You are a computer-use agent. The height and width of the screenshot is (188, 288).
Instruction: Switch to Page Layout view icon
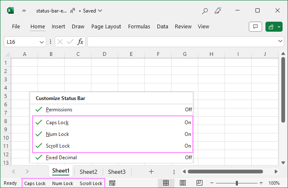pos(182,183)
